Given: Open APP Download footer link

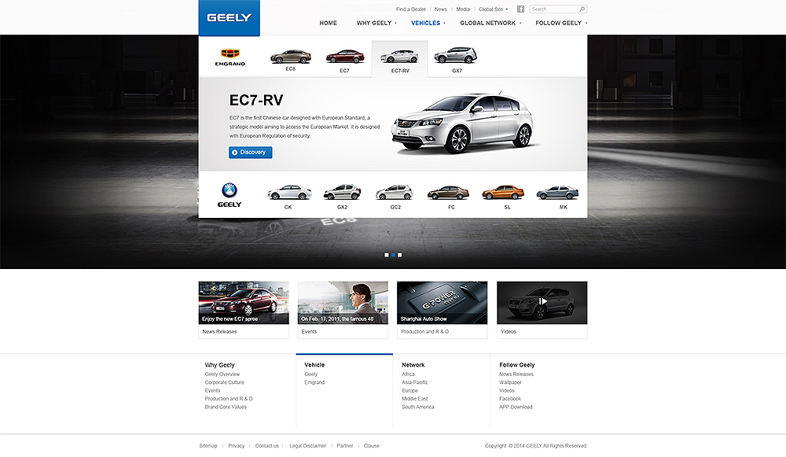Looking at the screenshot, I should (516, 407).
